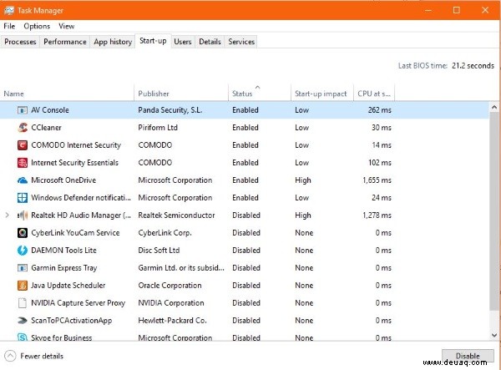Viewport: 501px width, 370px height.
Task: Select the Java Update Scheduler entry
Action: pos(68,286)
